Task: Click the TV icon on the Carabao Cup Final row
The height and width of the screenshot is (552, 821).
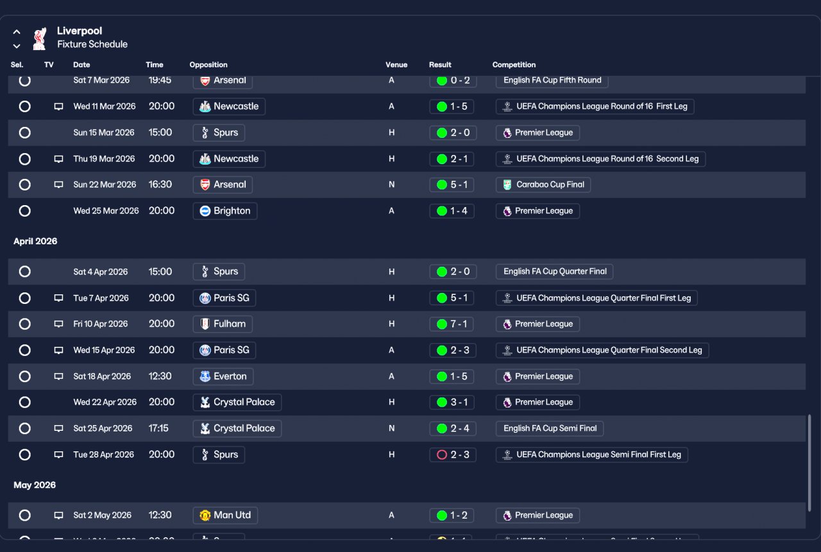Action: point(58,185)
